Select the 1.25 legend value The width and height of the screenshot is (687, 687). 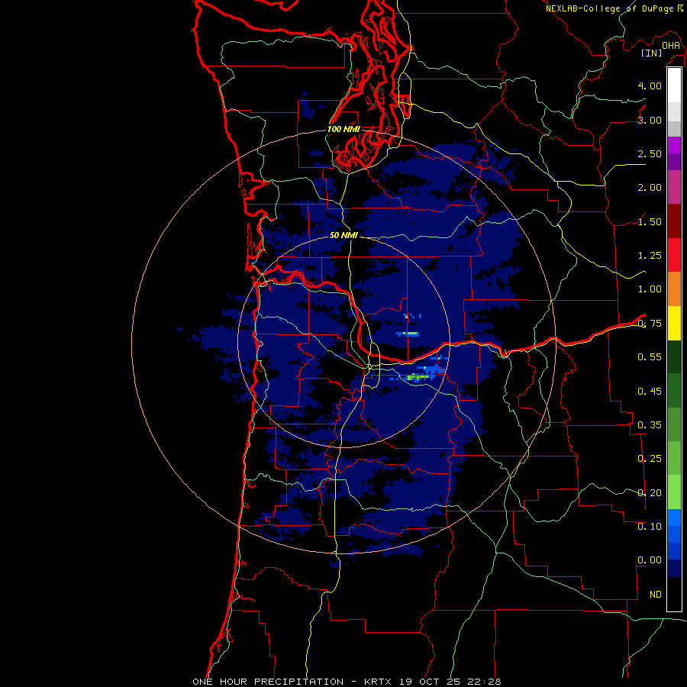[x=650, y=256]
